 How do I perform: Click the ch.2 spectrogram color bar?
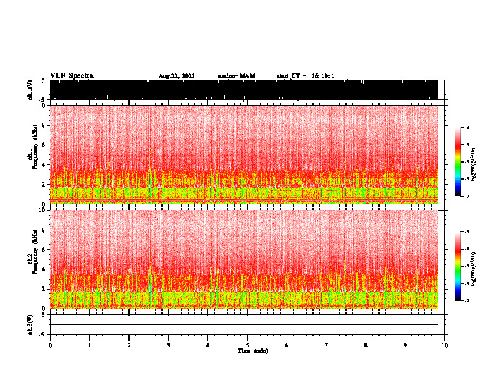click(x=457, y=266)
